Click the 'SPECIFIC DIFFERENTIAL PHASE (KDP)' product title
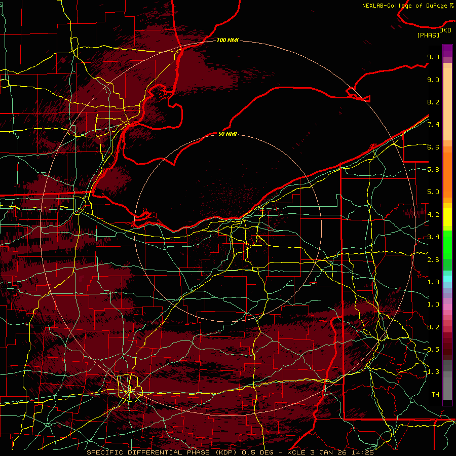The height and width of the screenshot is (456, 456). pyautogui.click(x=162, y=452)
